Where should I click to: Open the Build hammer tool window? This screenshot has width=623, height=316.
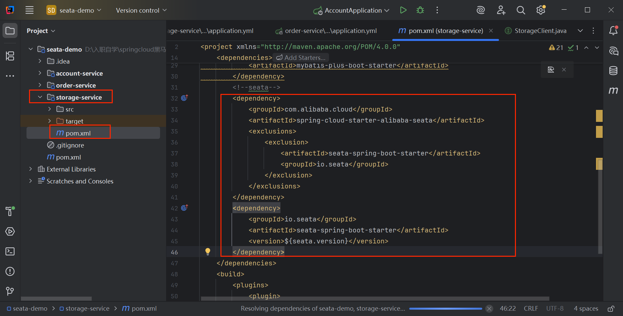coord(10,211)
